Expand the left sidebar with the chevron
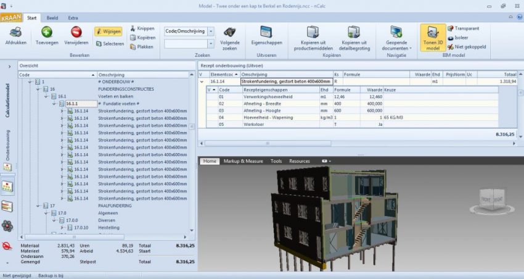This screenshot has height=279, width=524. coord(9,66)
